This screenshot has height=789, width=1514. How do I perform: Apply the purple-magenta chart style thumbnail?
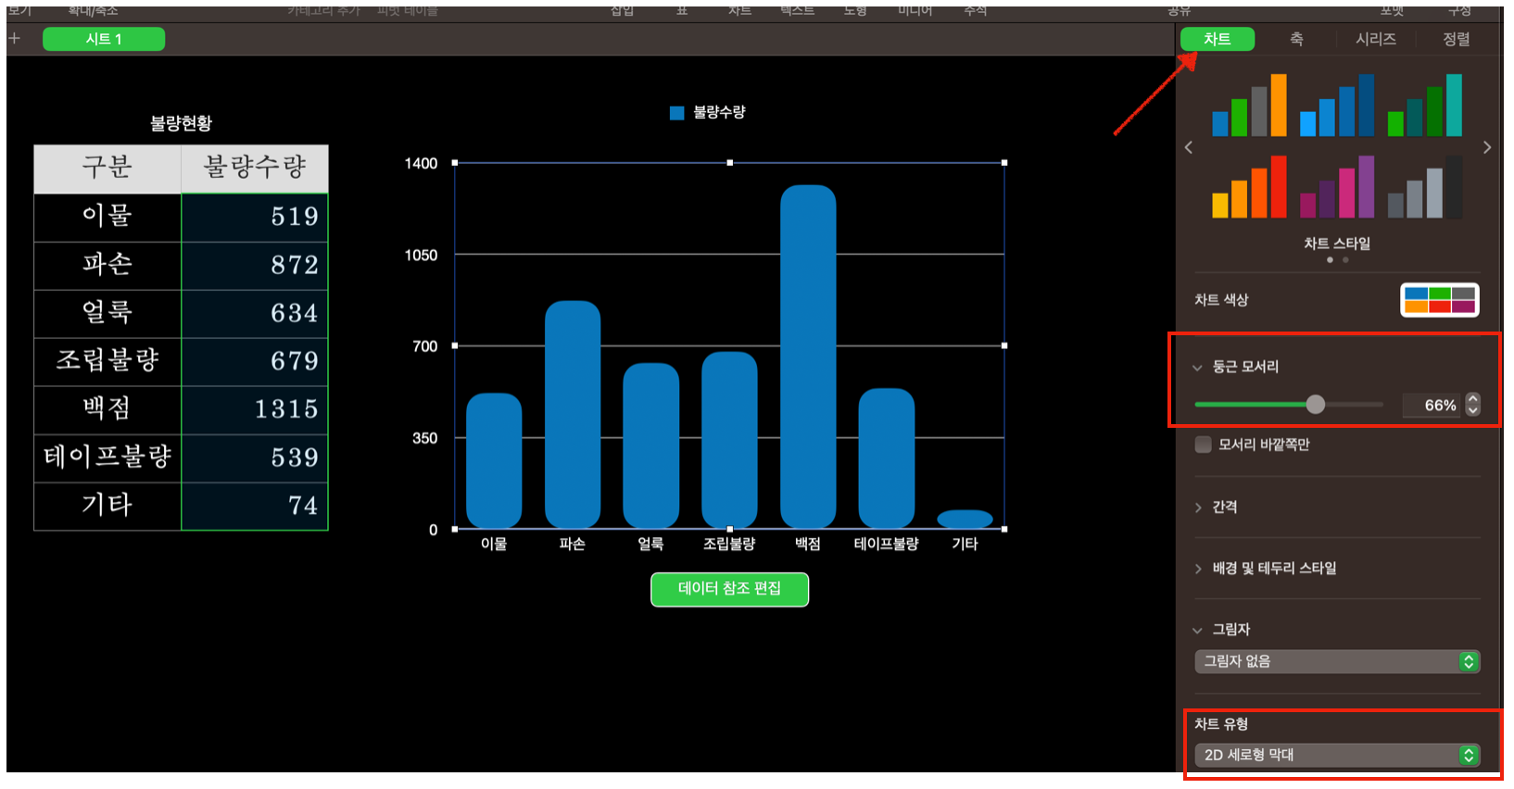coord(1337,186)
